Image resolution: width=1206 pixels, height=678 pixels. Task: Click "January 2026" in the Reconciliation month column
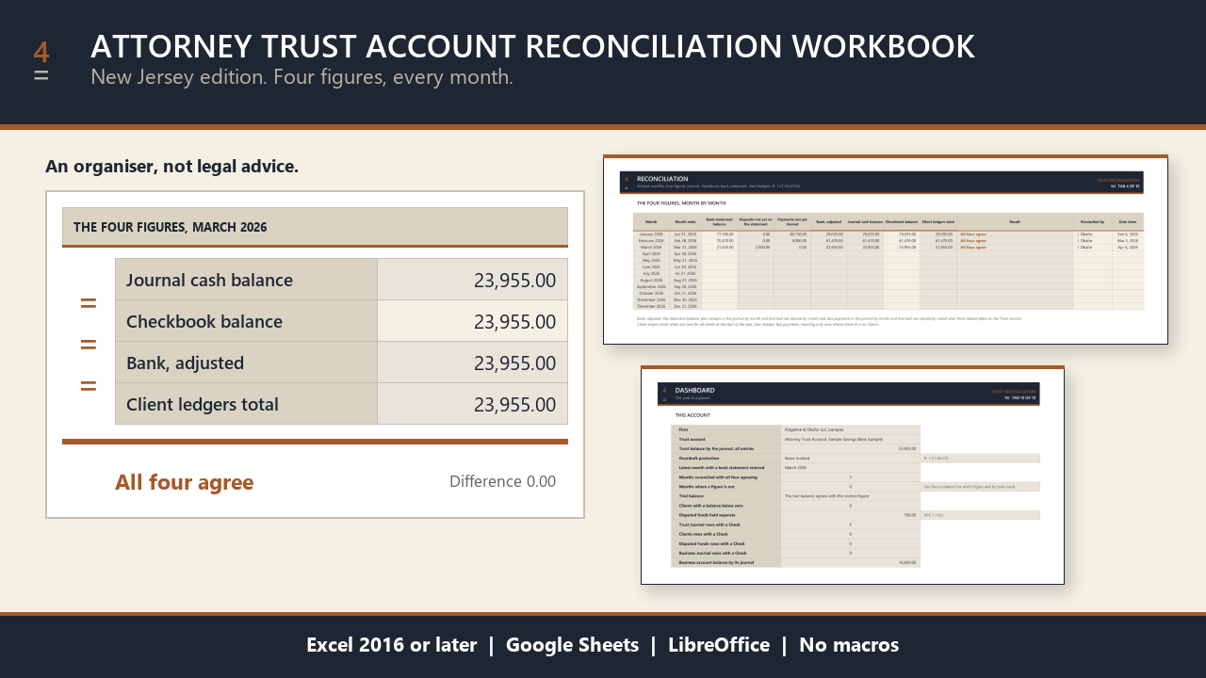651,234
